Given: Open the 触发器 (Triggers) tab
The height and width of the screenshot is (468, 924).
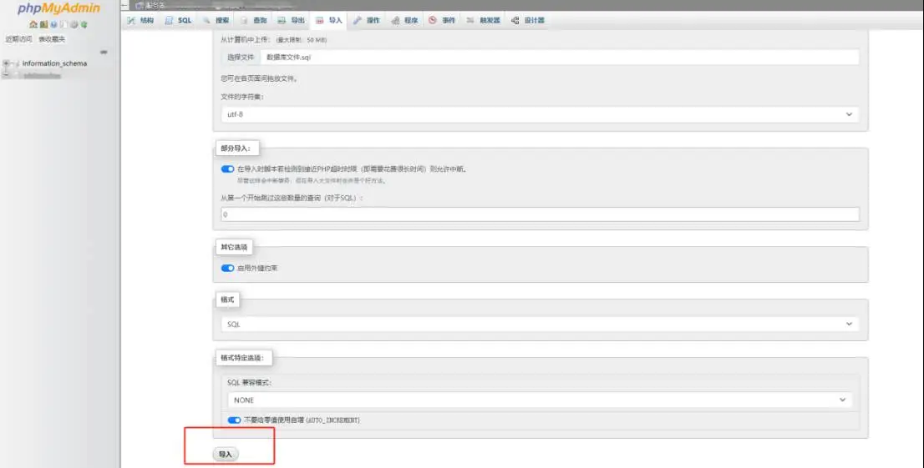Looking at the screenshot, I should pyautogui.click(x=484, y=20).
